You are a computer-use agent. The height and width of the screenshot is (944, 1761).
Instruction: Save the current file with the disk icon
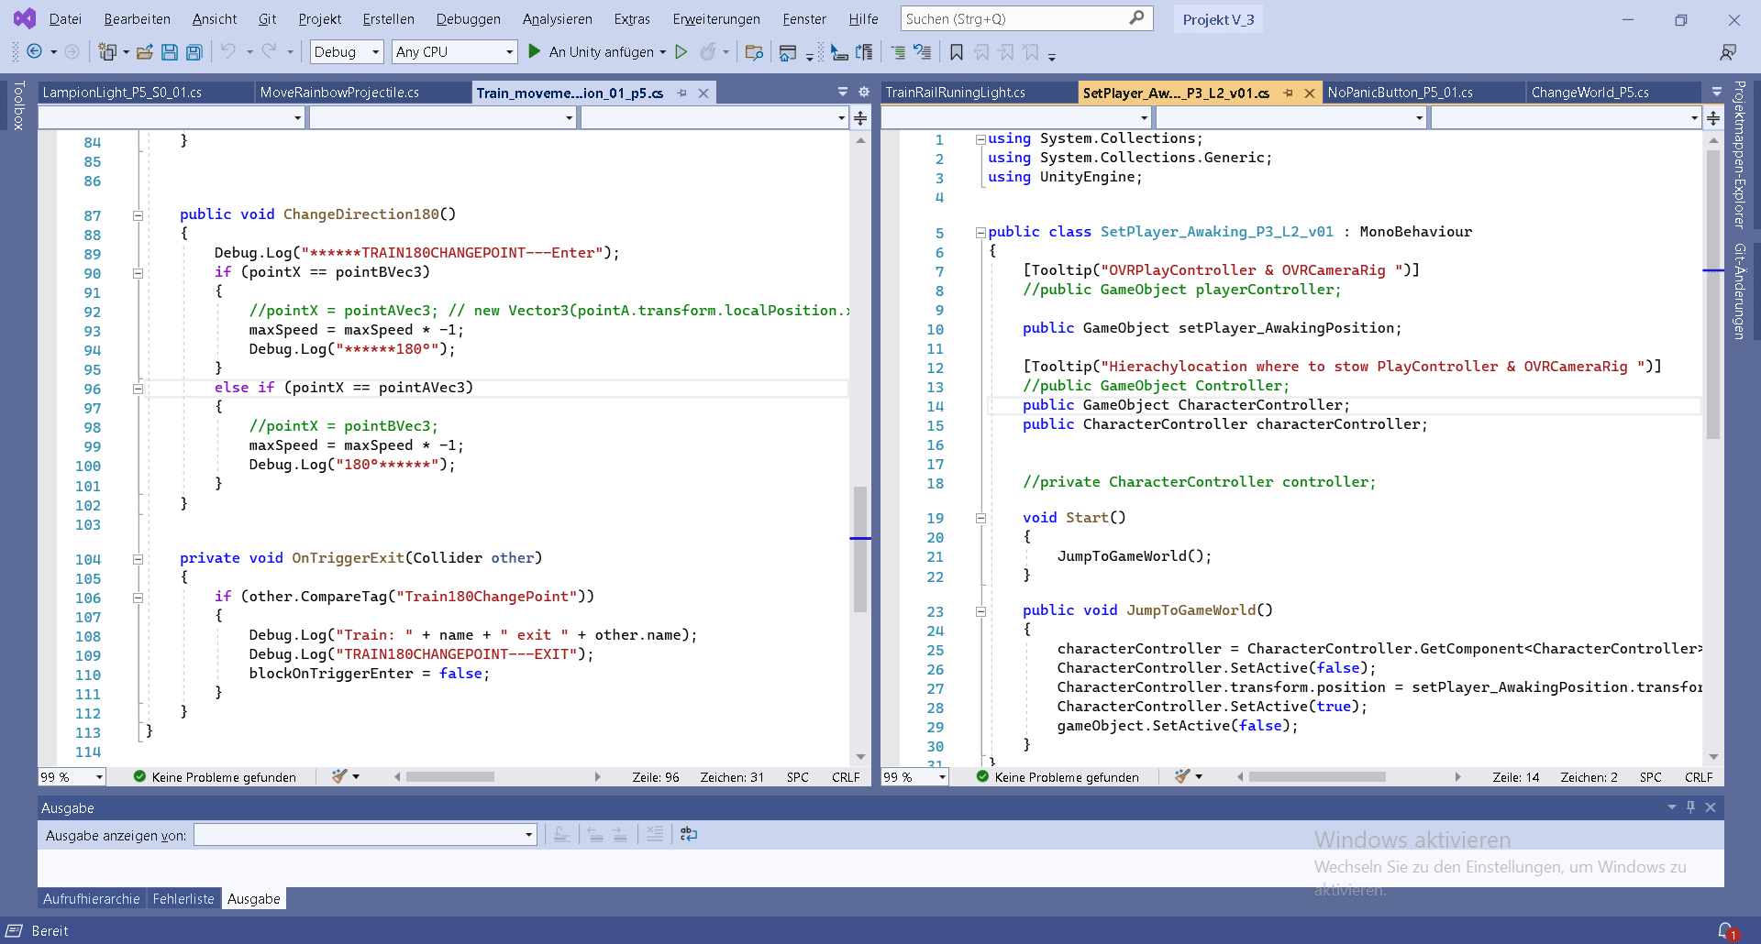pos(169,52)
